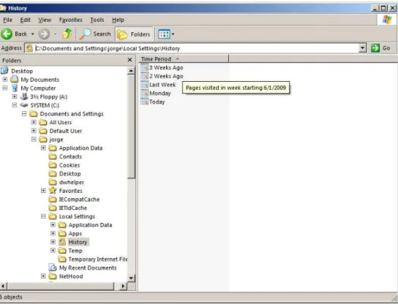Click the My Computer icon in tree
The height and width of the screenshot is (304, 398).
(15, 88)
